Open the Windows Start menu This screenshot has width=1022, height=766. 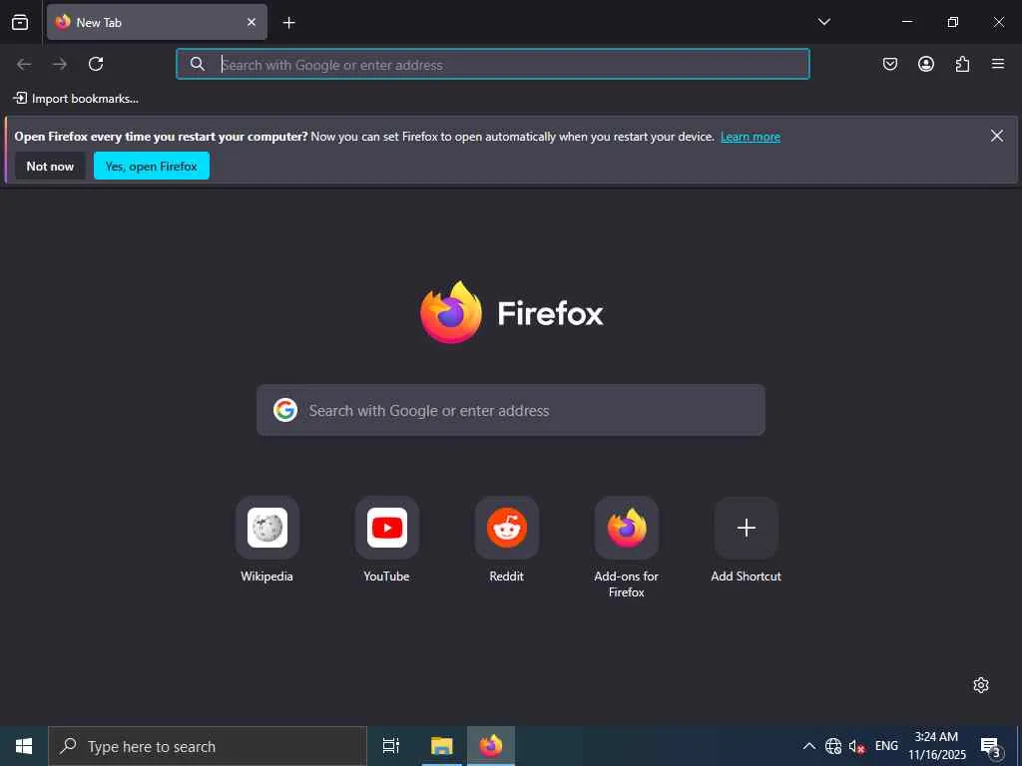pyautogui.click(x=24, y=746)
